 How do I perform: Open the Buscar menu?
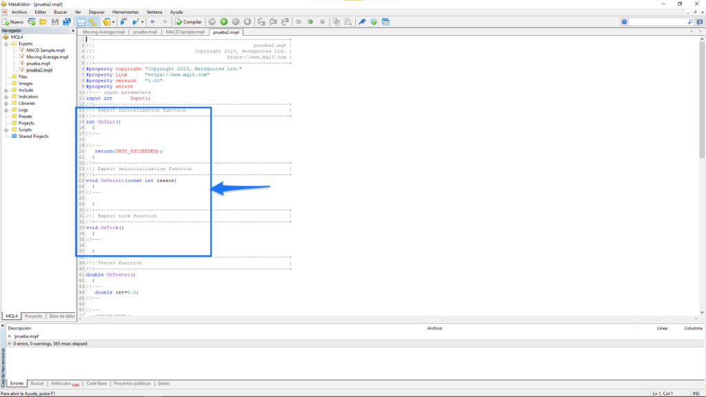61,12
